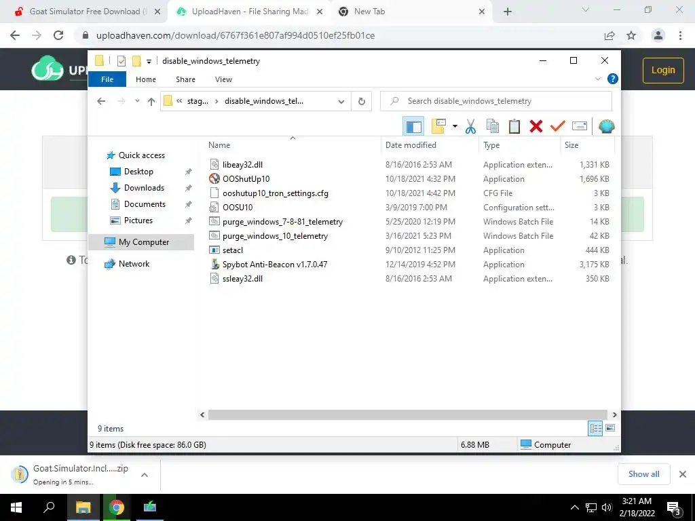Open the File menu tab

point(107,79)
